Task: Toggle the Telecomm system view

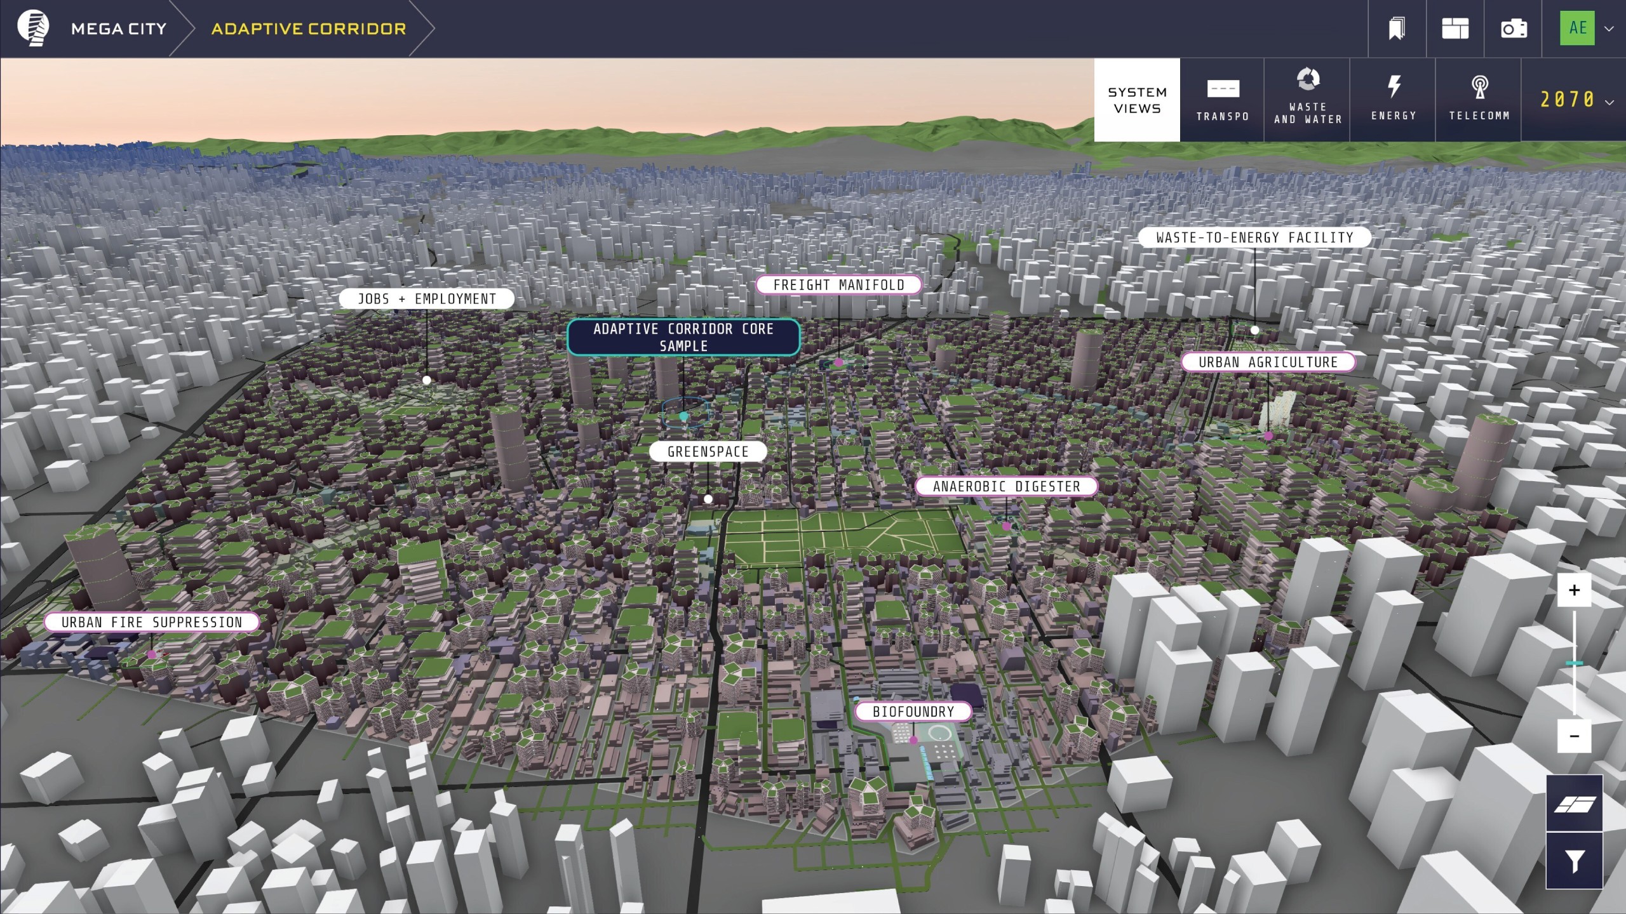Action: click(1479, 100)
